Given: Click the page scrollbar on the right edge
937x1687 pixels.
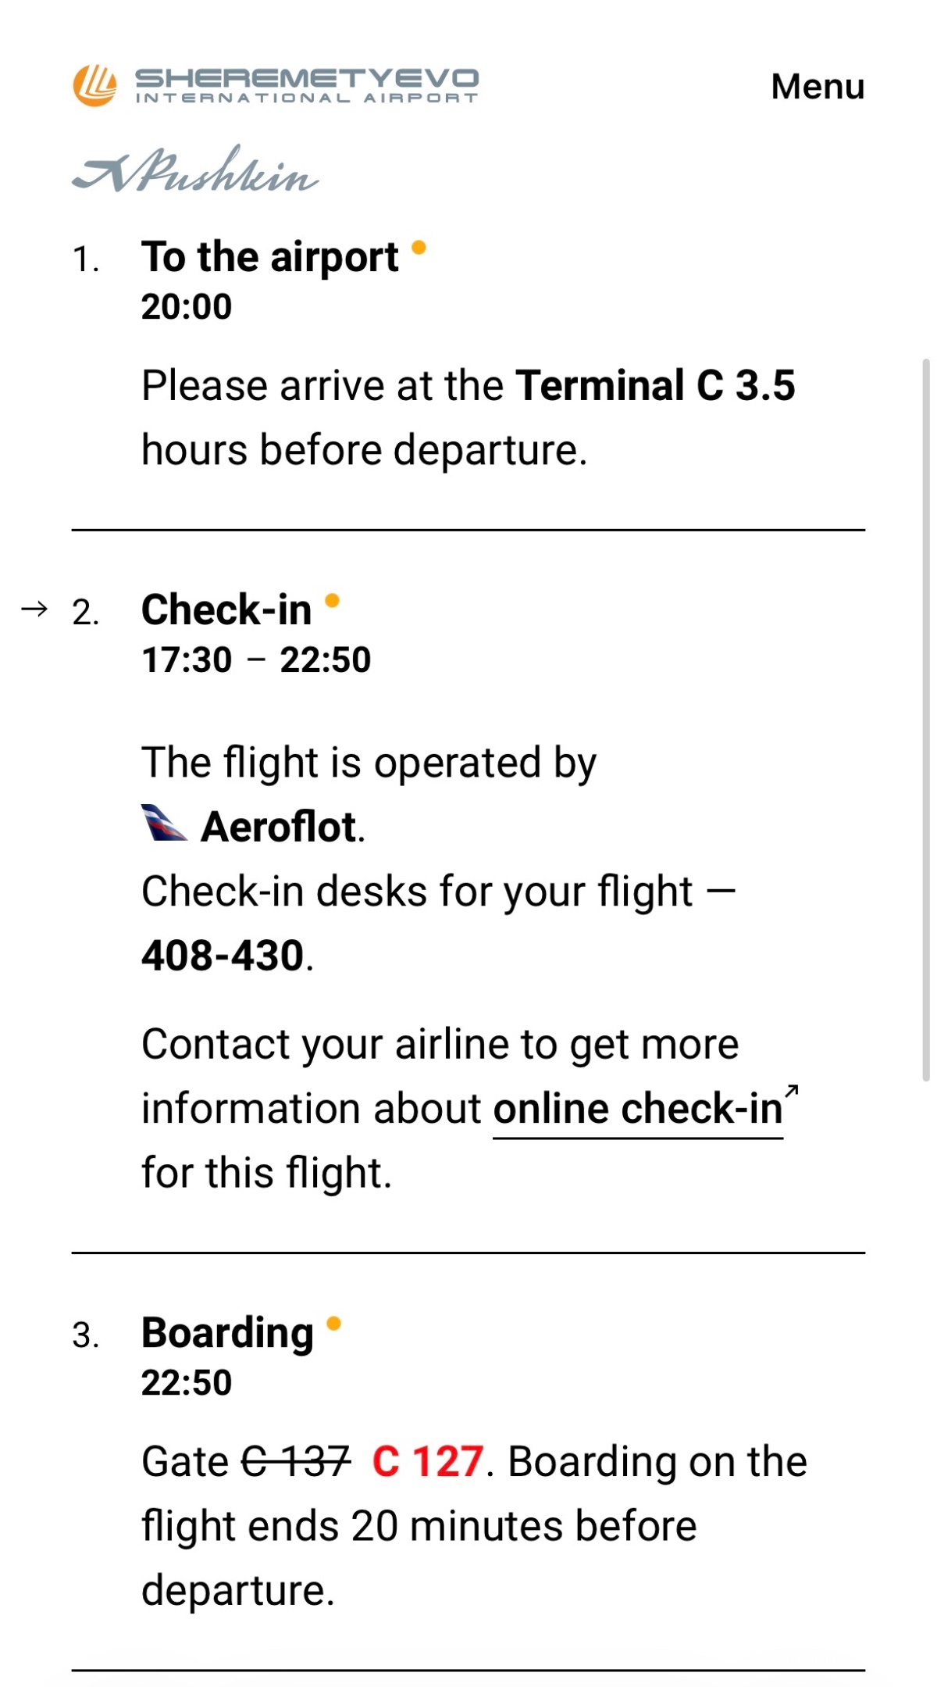Looking at the screenshot, I should click(x=925, y=719).
